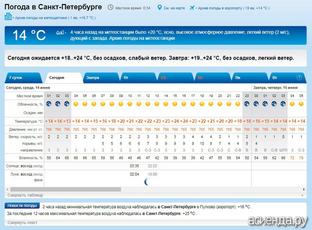312x230 pixels.
Task: Open the Вс forecast tab
Action: point(213,77)
